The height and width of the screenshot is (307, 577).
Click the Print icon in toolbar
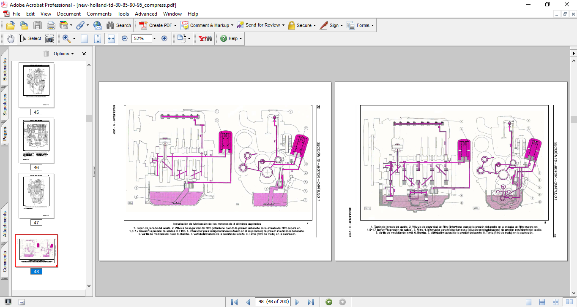[51, 25]
